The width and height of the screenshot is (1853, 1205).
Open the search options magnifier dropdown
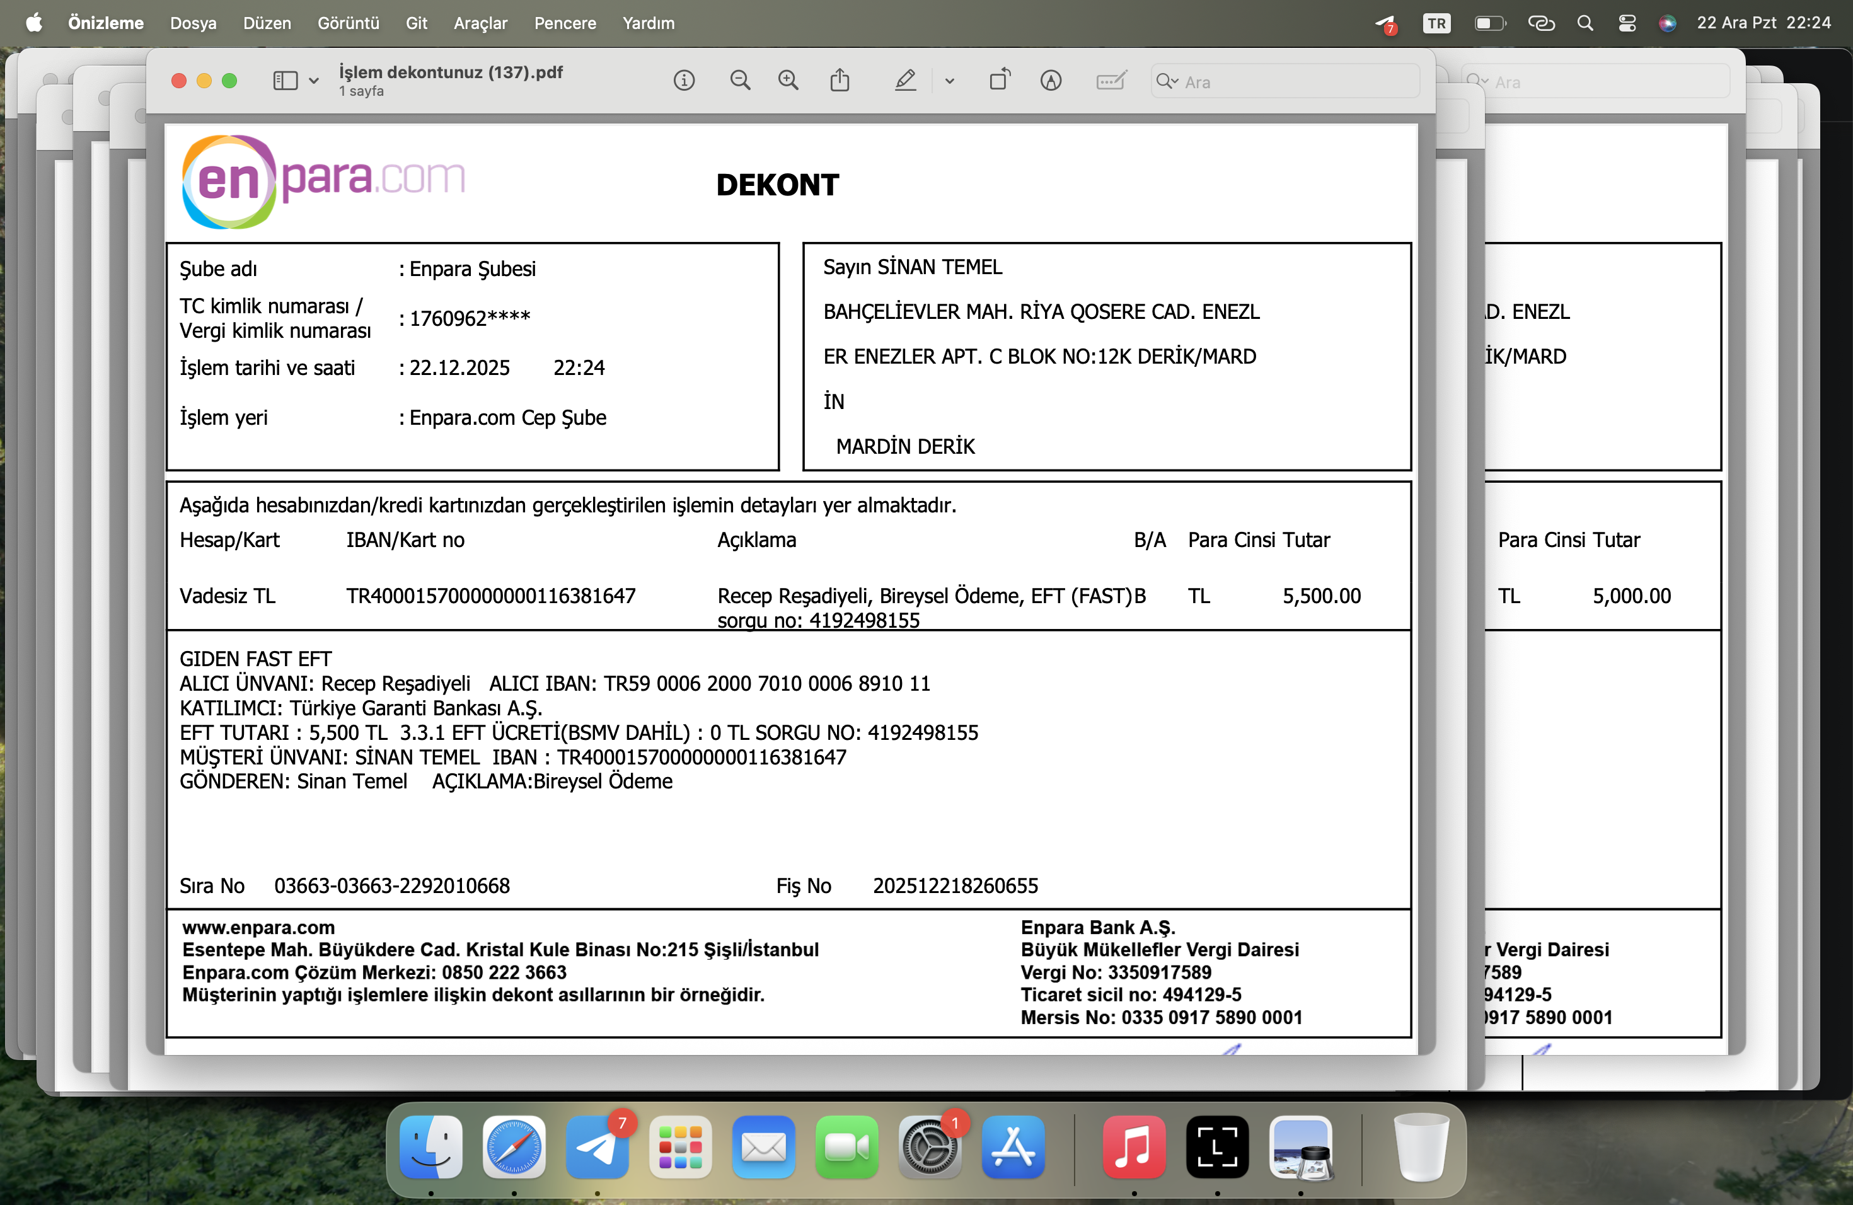tap(1166, 81)
